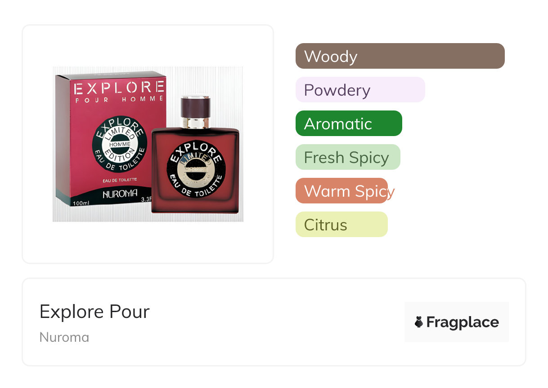Click the small EAU DE TOILETTE box text

(119, 181)
